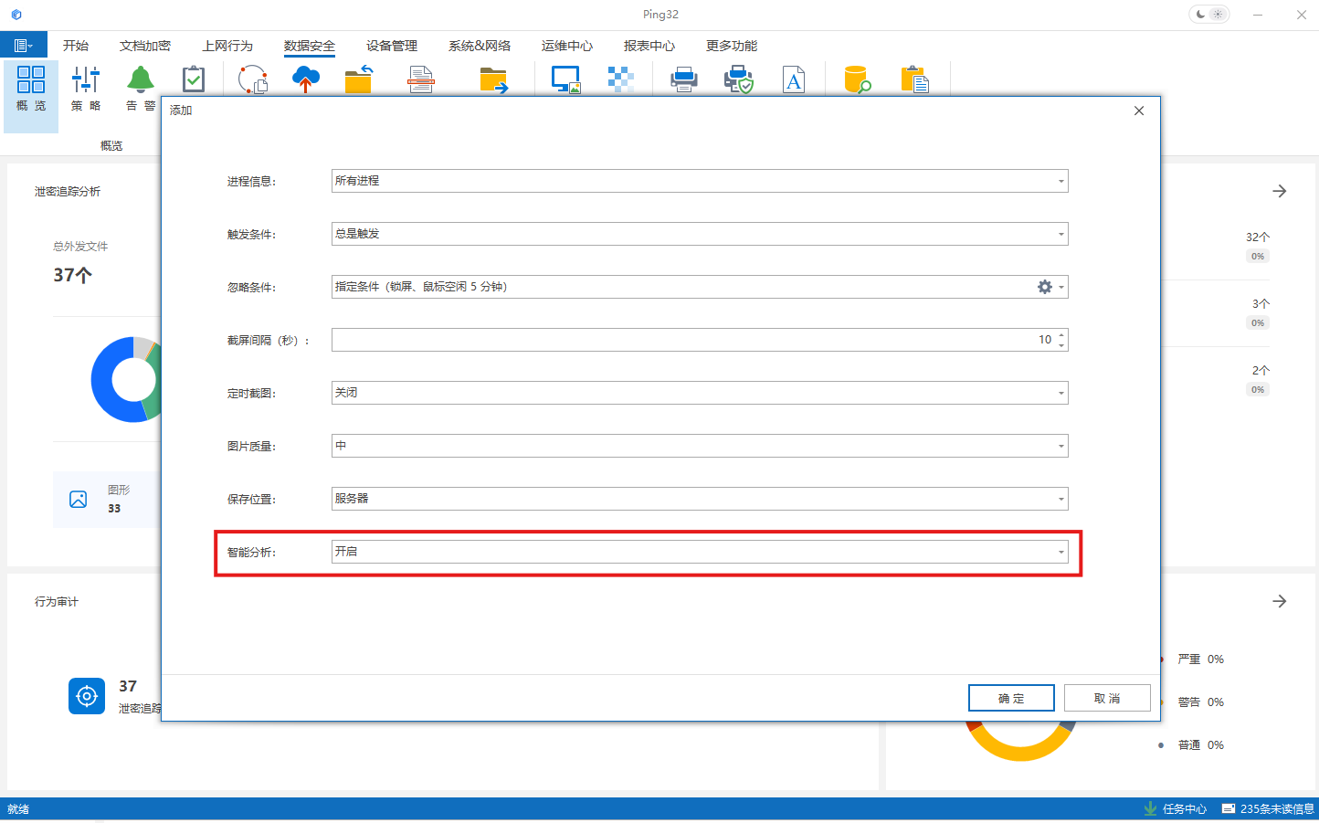Open the 智能分析 dropdown
Viewport: 1319px width, 823px height.
coord(1060,552)
